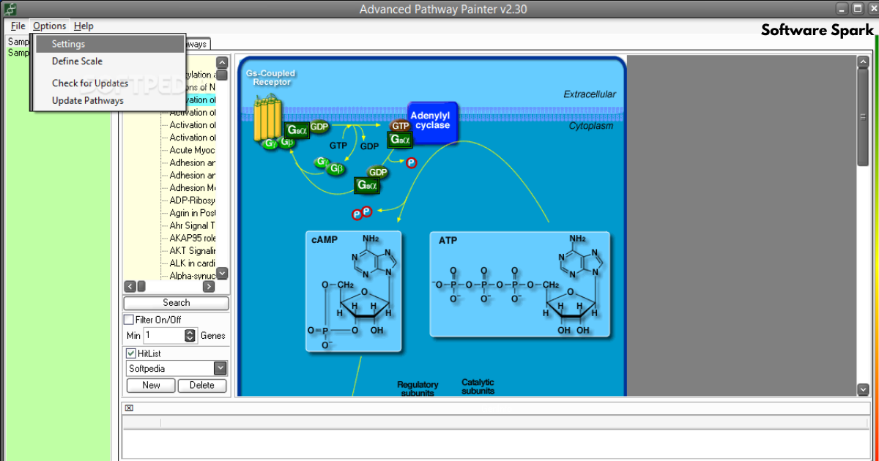Click the application icon in title bar
This screenshot has width=879, height=461.
point(10,9)
